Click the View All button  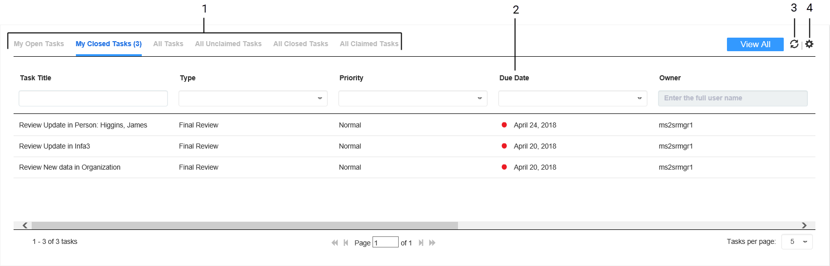pyautogui.click(x=755, y=45)
